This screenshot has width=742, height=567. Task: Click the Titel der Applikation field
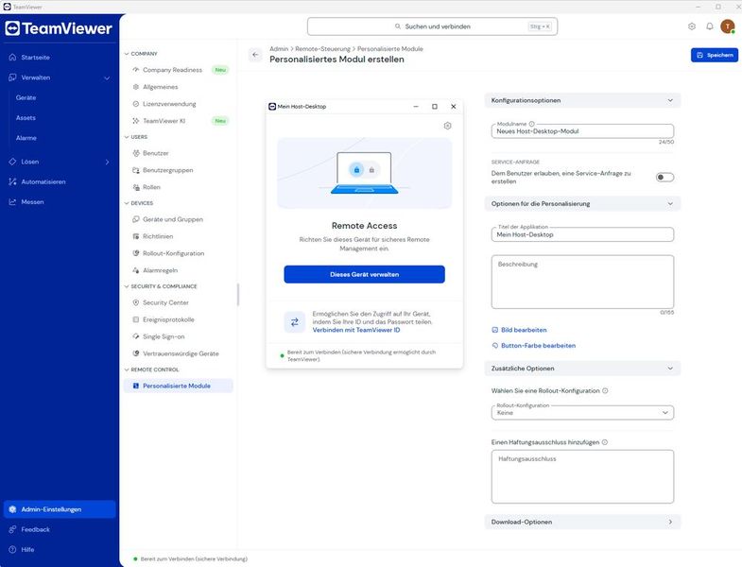click(x=582, y=234)
